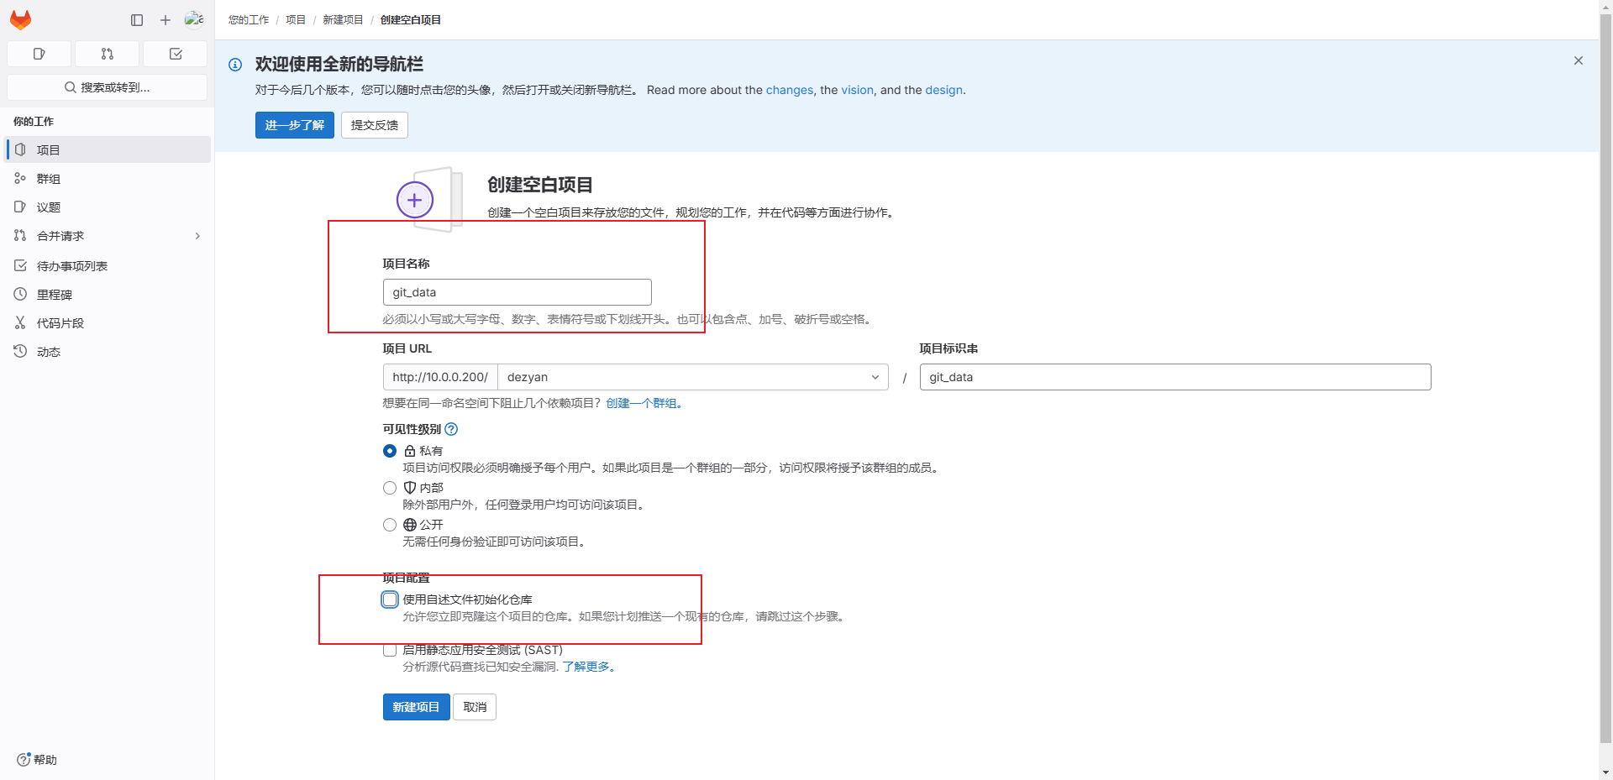1613x780 pixels.
Task: Open 代码片段 in the sidebar
Action: point(108,323)
